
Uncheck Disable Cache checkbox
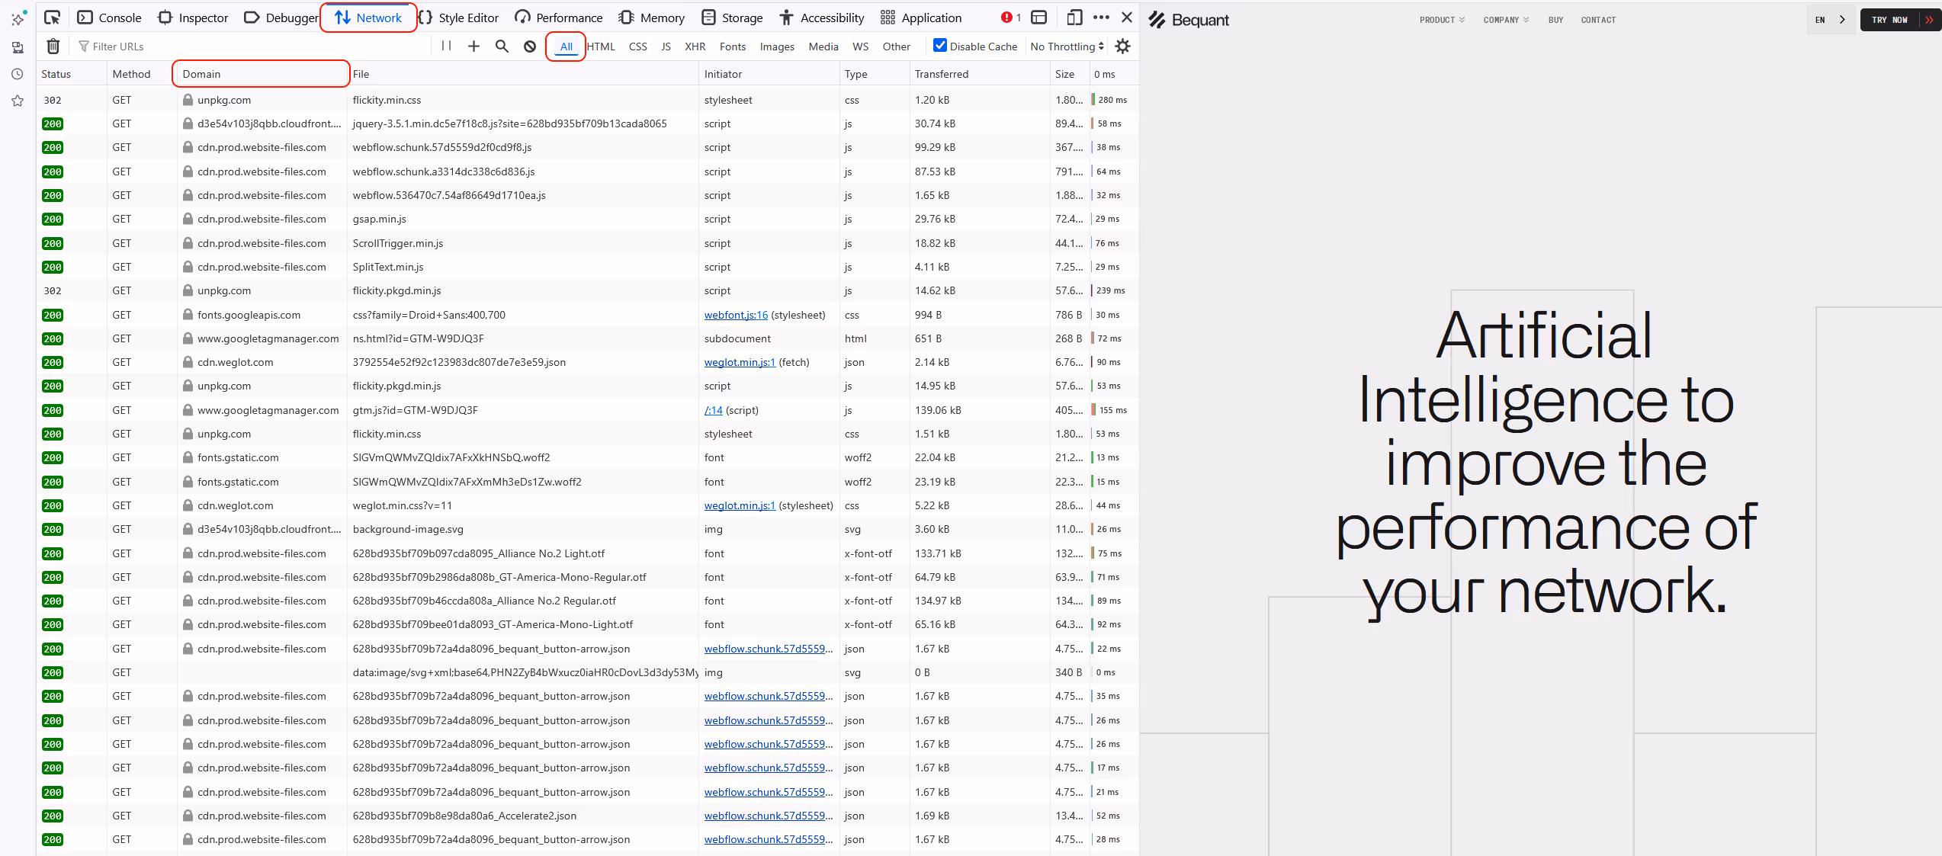(x=940, y=46)
